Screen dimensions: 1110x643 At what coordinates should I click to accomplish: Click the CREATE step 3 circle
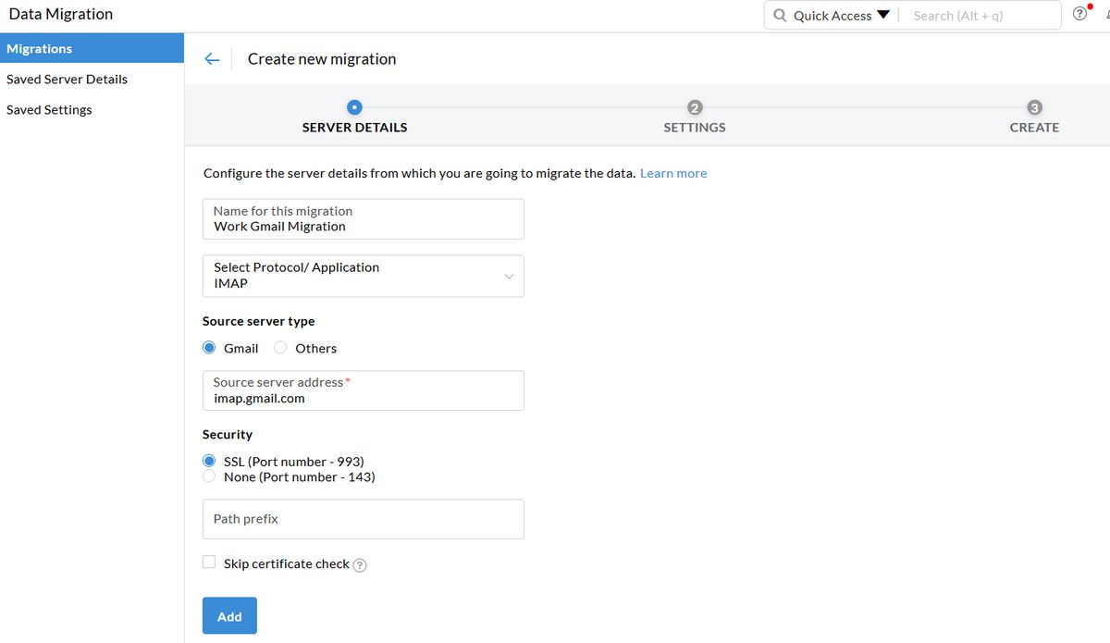click(1034, 107)
